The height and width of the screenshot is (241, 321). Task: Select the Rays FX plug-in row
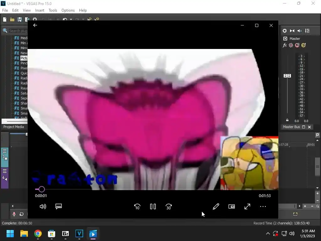tap(21, 88)
